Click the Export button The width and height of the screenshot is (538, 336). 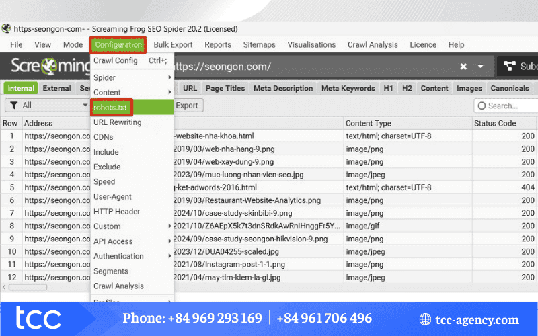[x=188, y=106]
